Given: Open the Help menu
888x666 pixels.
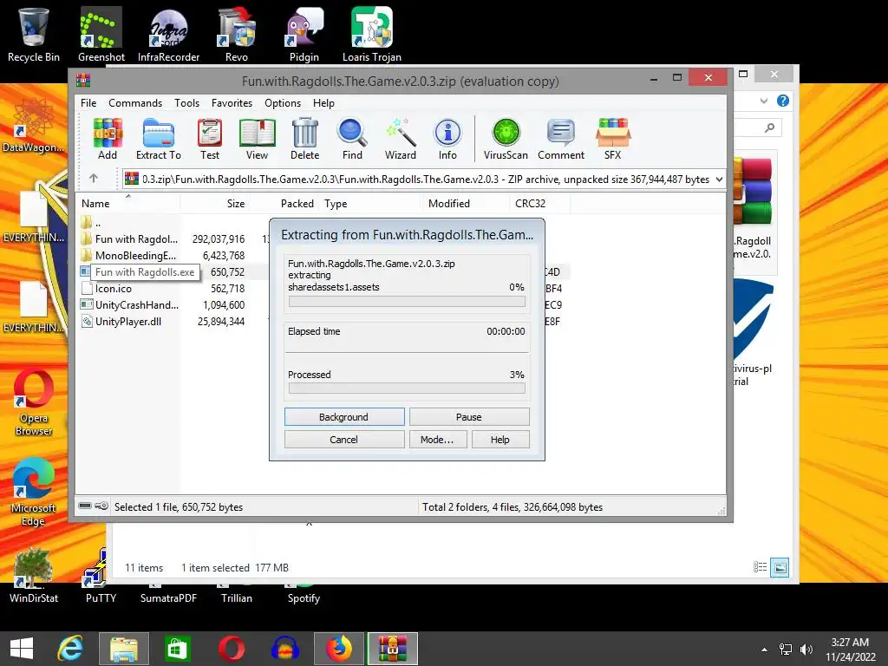Looking at the screenshot, I should click(323, 103).
